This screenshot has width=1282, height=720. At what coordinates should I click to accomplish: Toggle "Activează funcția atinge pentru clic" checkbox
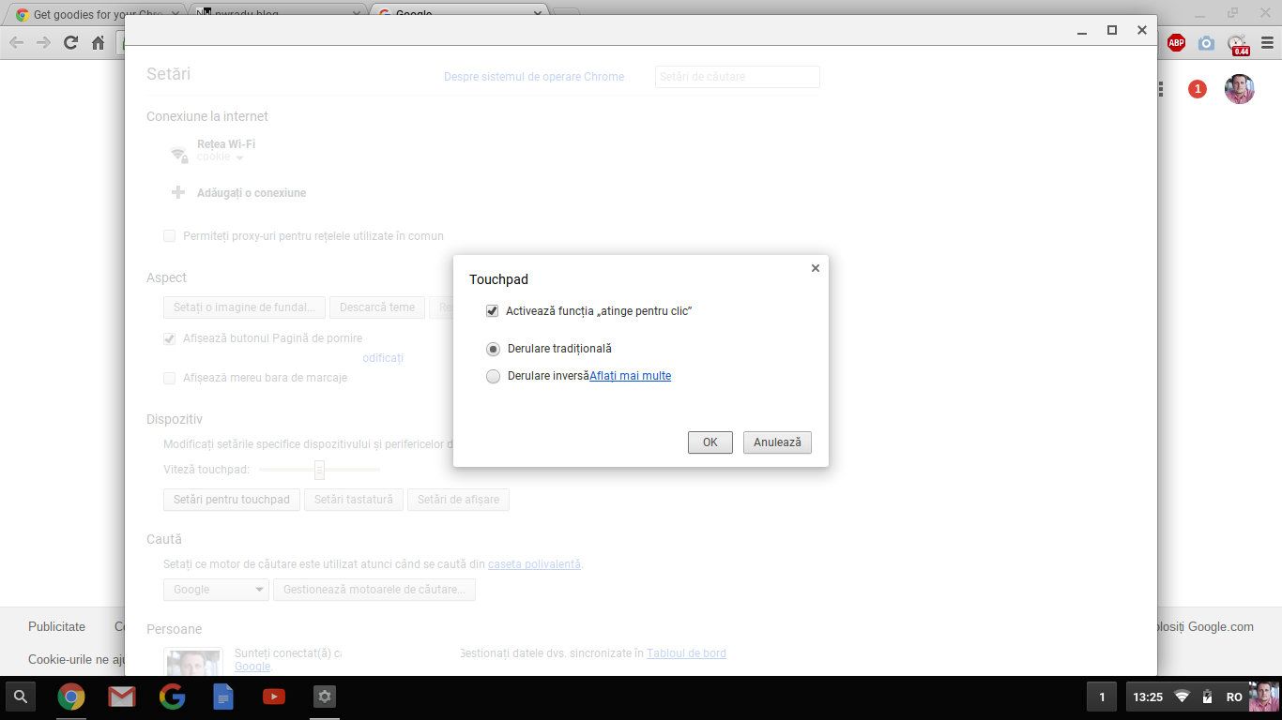[492, 311]
